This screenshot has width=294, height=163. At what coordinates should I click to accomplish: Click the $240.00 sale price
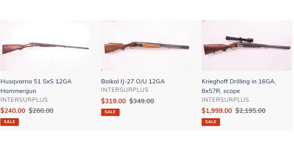tap(13, 111)
